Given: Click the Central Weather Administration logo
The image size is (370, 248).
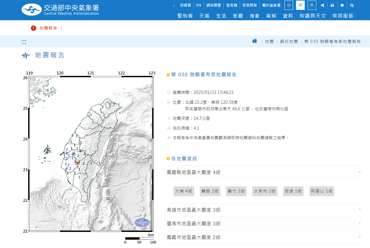Looking at the screenshot, I should point(60,10).
